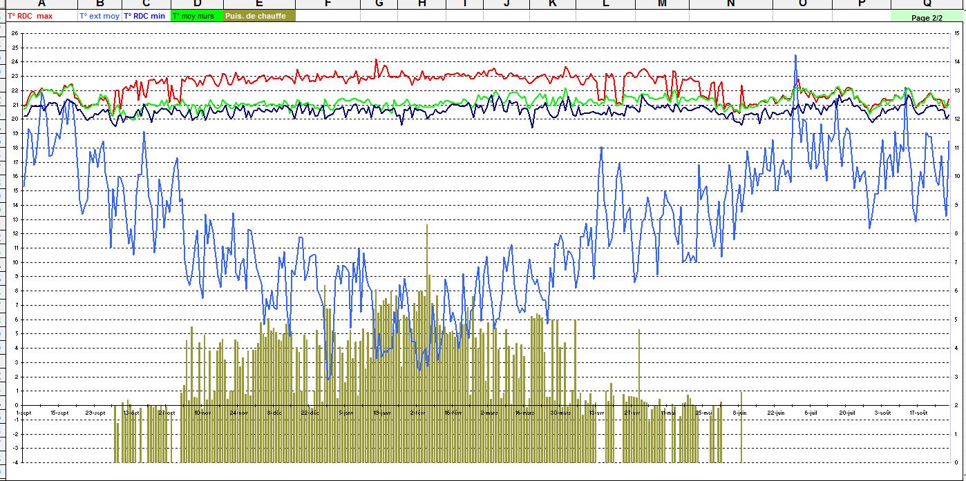Click the '0' label on right axis
Screen dimensions: 966x481
(956, 462)
